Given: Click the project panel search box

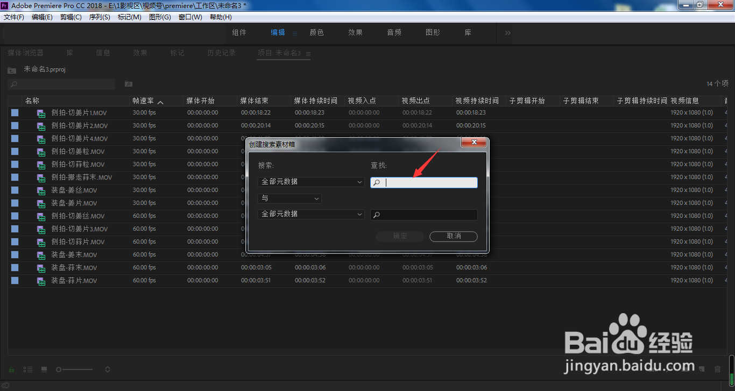Looking at the screenshot, I should point(61,84).
